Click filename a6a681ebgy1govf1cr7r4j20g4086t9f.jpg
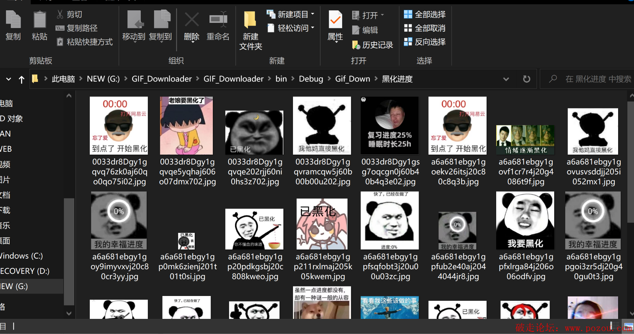 [x=526, y=172]
